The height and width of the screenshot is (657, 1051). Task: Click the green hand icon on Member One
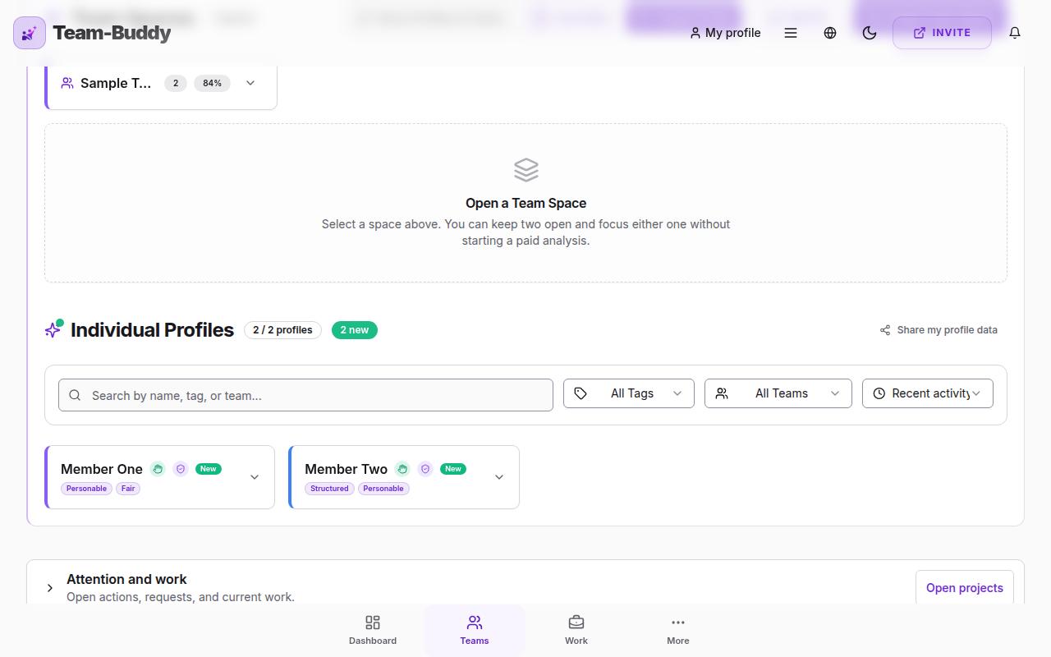(158, 469)
